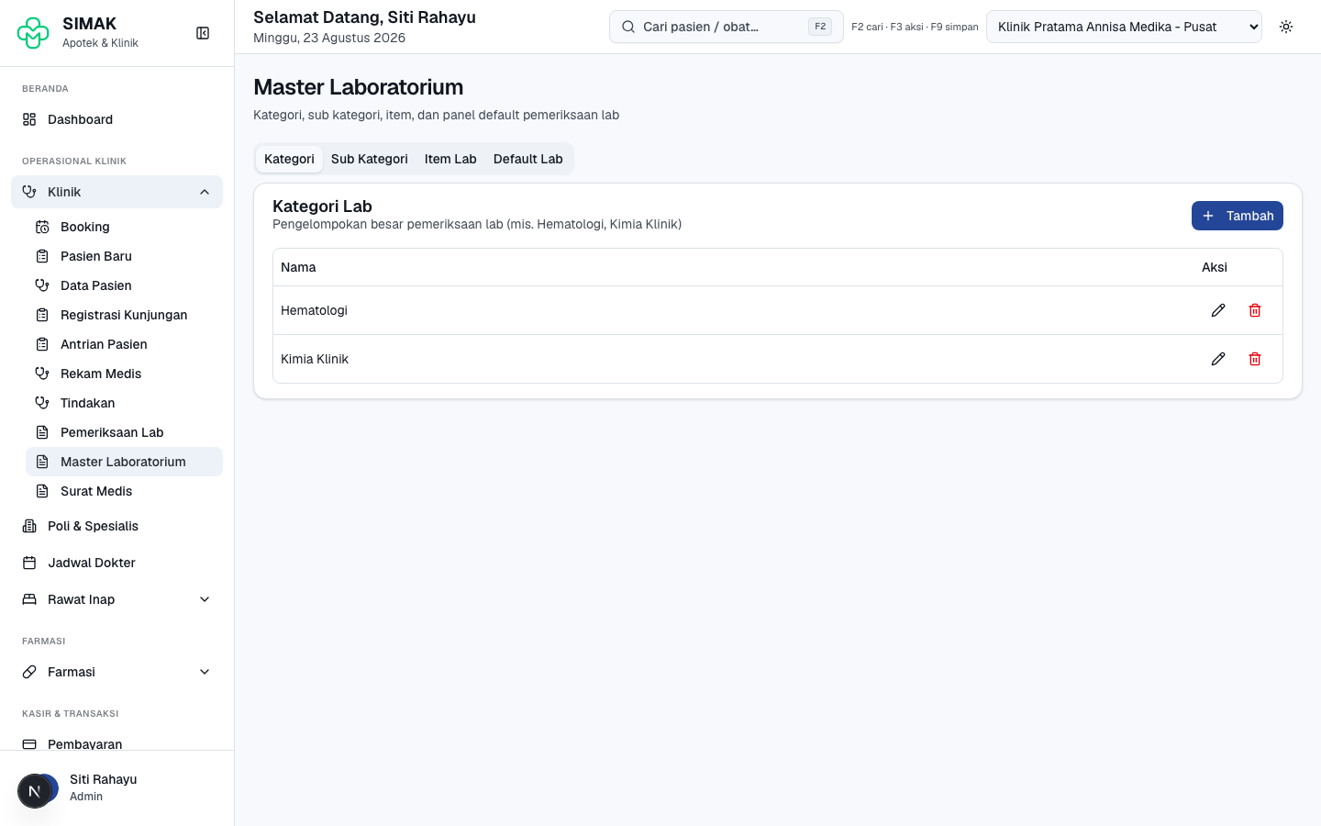Switch to the Item Lab tab
The height and width of the screenshot is (826, 1321).
click(x=450, y=159)
